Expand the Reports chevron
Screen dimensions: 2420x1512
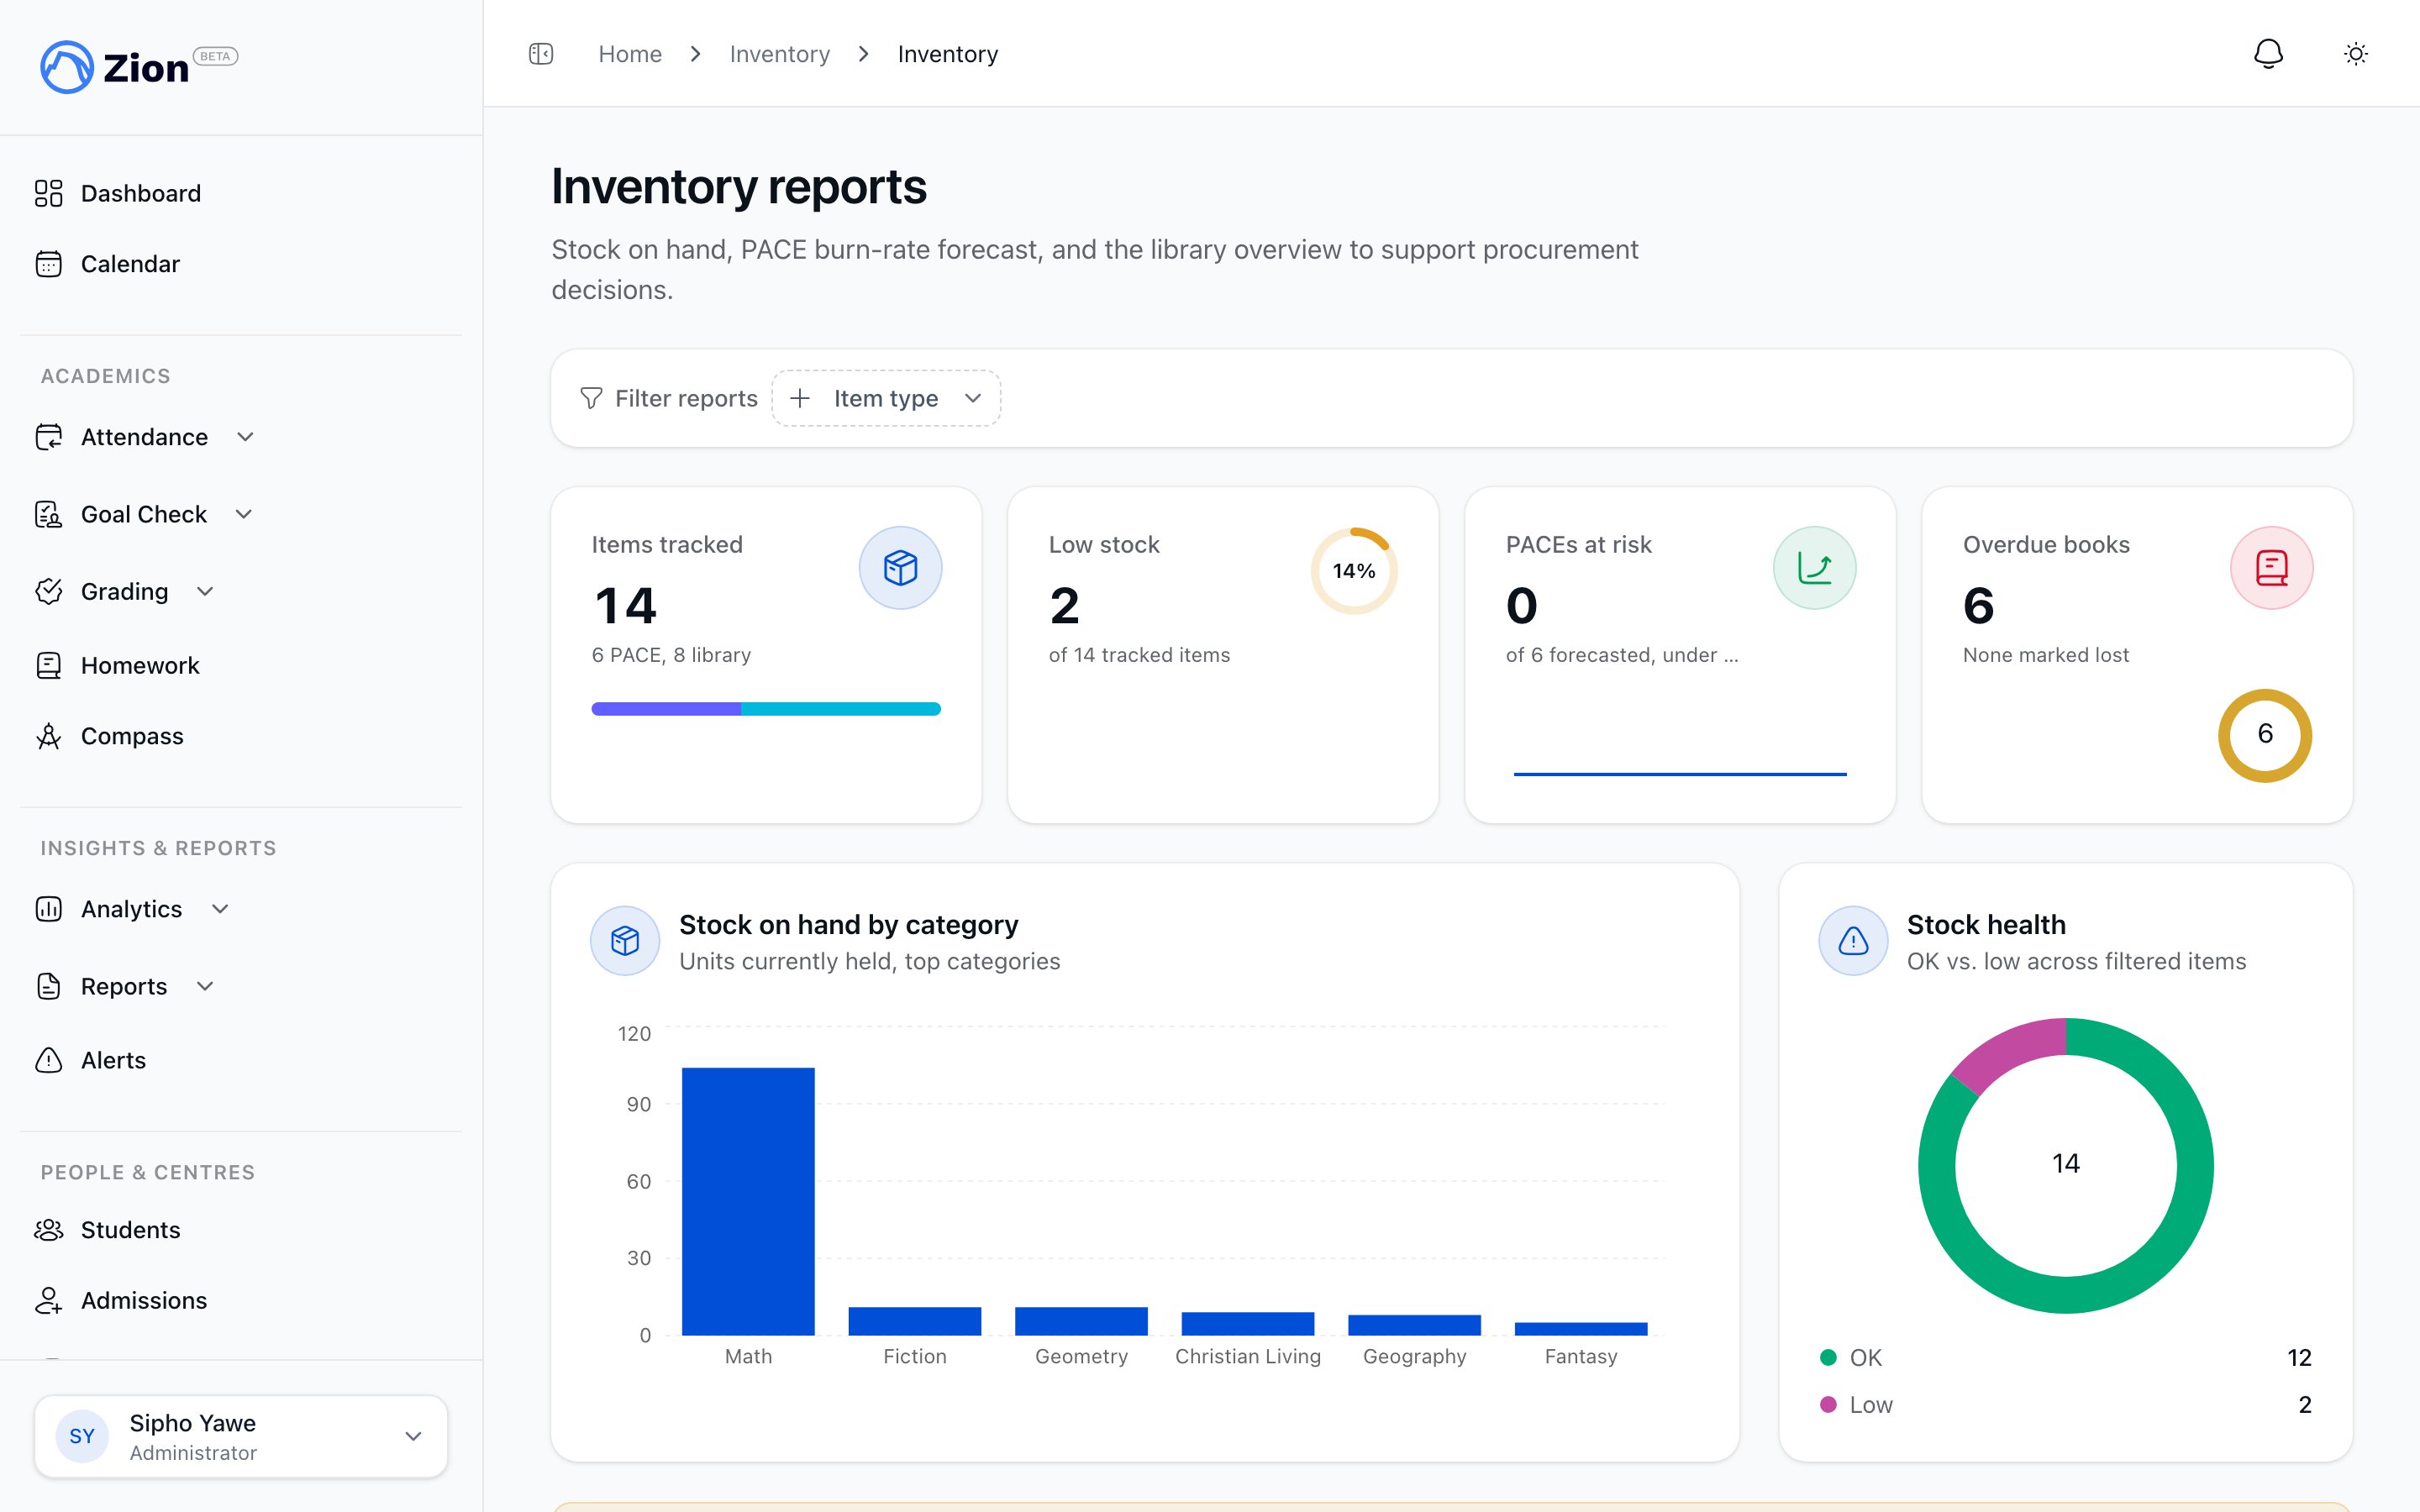tap(205, 986)
